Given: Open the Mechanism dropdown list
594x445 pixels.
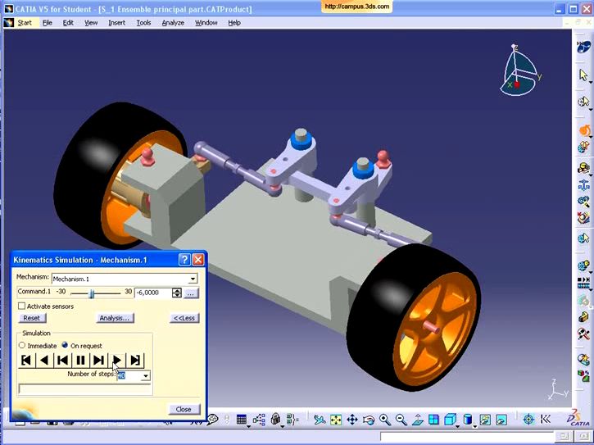Looking at the screenshot, I should (193, 279).
